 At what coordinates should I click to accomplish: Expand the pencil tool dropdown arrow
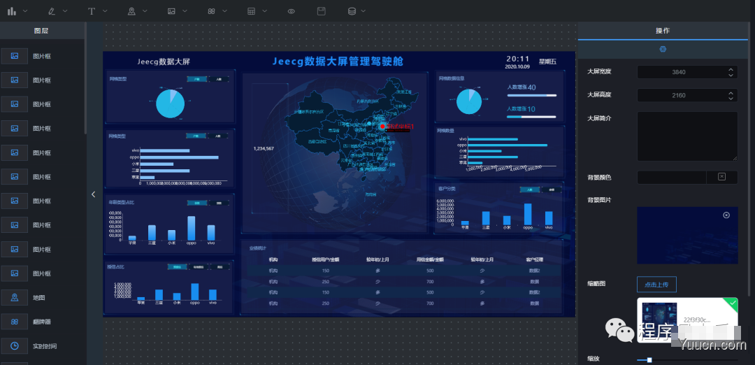(65, 10)
